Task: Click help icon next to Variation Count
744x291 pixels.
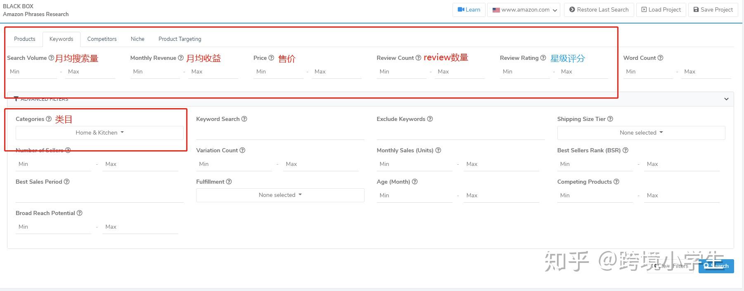Action: tap(242, 150)
